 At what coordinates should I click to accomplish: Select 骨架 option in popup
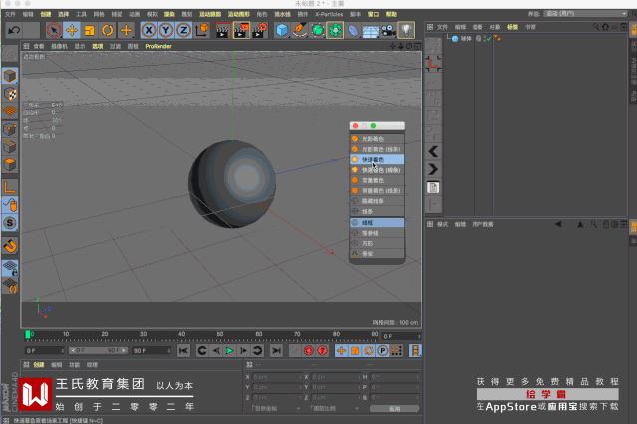point(377,253)
